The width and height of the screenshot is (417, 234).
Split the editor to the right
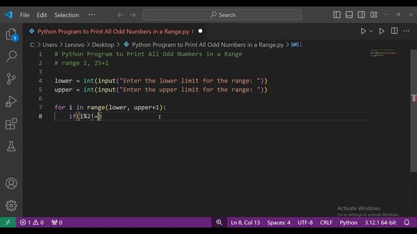point(394,31)
